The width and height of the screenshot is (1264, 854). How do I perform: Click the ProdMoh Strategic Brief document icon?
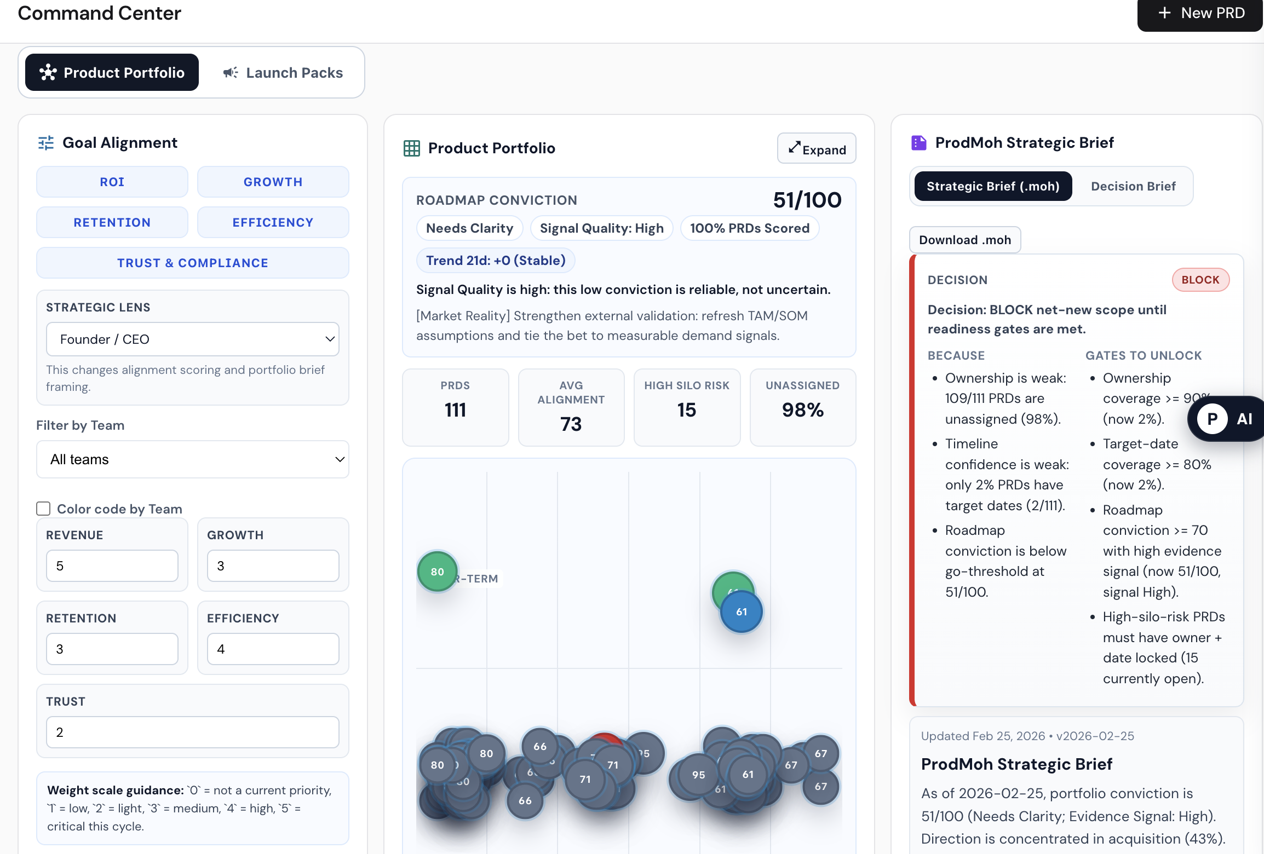point(919,142)
